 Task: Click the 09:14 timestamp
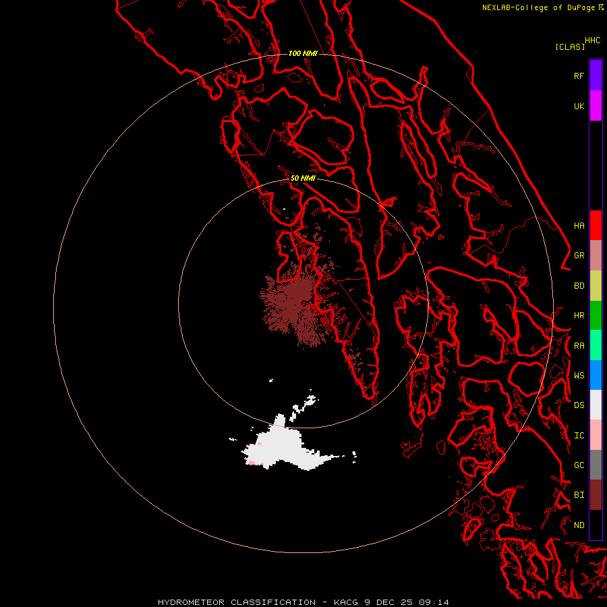pos(434,602)
